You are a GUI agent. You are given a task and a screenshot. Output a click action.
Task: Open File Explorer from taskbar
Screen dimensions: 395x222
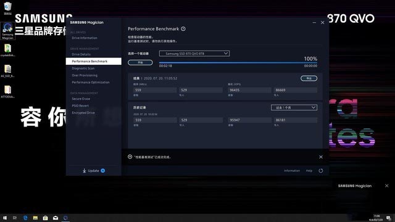click(35, 218)
